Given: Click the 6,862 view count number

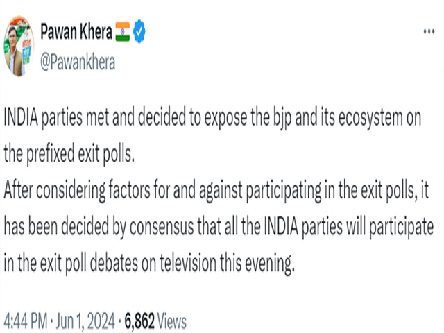Looking at the screenshot, I should 139,321.
